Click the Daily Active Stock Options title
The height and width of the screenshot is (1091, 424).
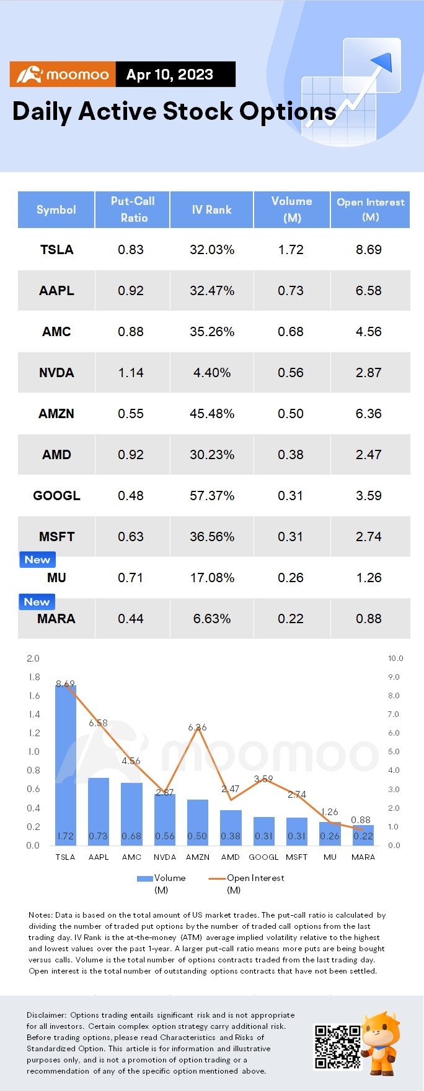click(174, 112)
